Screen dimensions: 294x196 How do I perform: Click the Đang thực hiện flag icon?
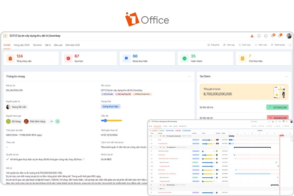pyautogui.click(x=126, y=58)
